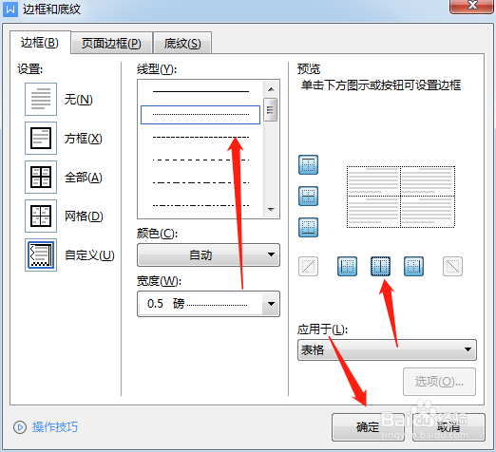Choose the Box (方框) border setting icon
Image resolution: width=496 pixels, height=452 pixels.
(x=41, y=138)
